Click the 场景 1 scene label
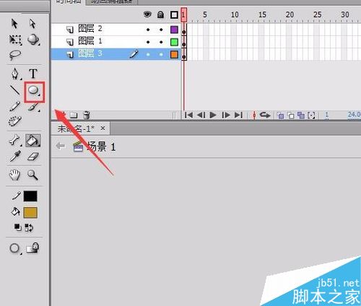Image resolution: width=361 pixels, height=306 pixels. (101, 147)
